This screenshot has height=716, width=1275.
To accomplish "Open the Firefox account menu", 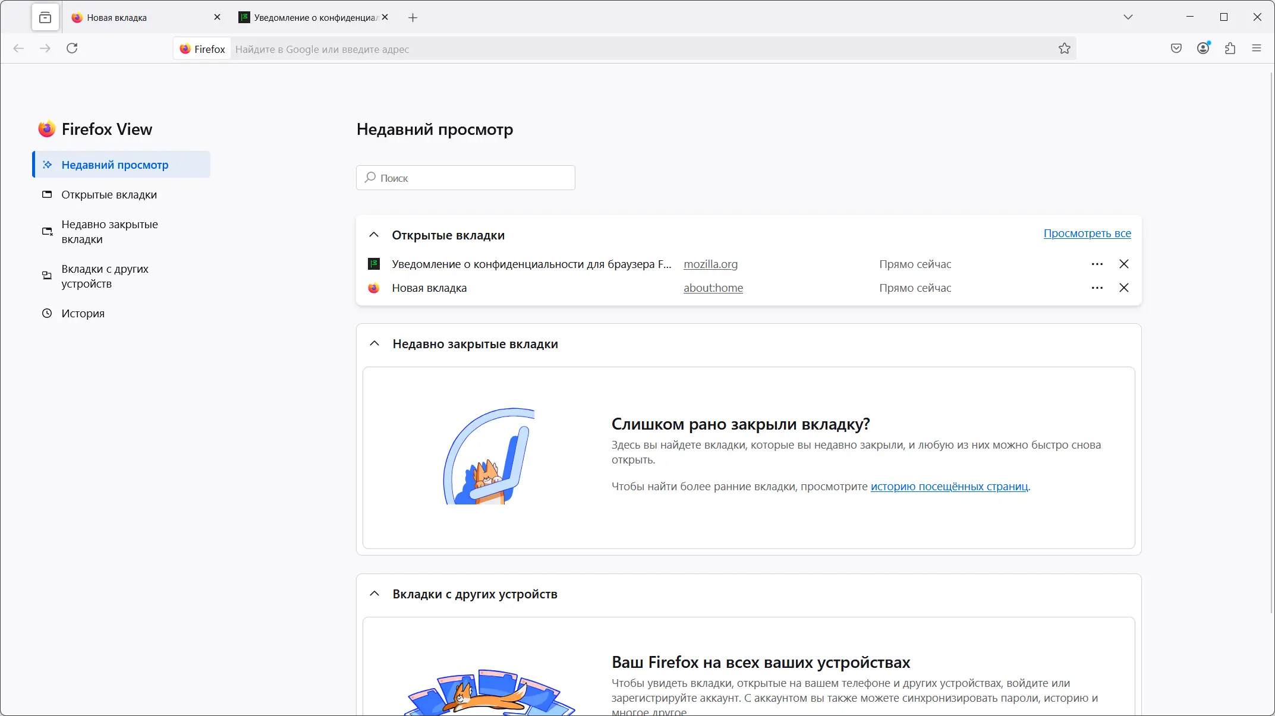I will [1202, 48].
